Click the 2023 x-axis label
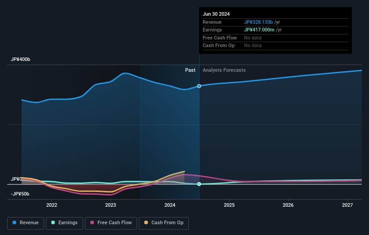Viewport: 369px width, 235px height. [x=111, y=205]
